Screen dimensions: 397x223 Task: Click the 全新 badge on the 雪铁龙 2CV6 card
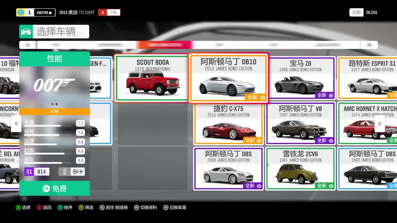tap(325, 186)
